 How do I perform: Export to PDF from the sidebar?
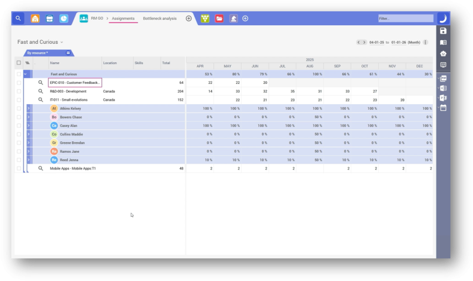(443, 78)
